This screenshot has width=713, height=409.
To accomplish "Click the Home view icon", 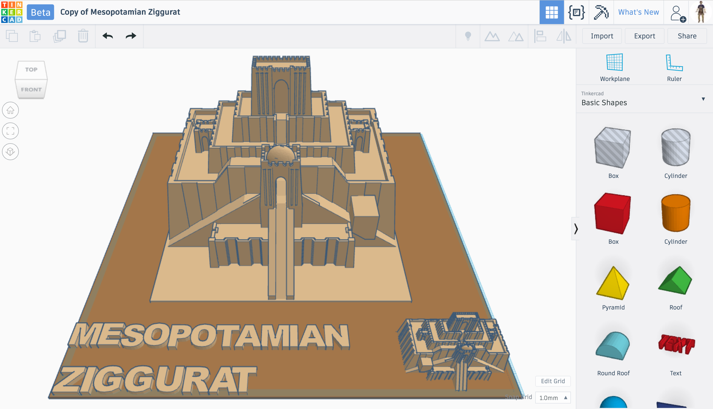I will coord(10,110).
